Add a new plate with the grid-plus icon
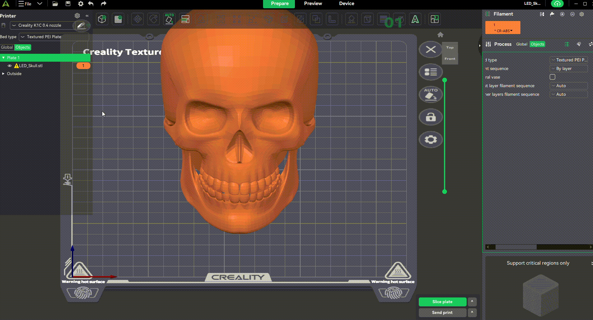593x320 pixels. click(118, 19)
